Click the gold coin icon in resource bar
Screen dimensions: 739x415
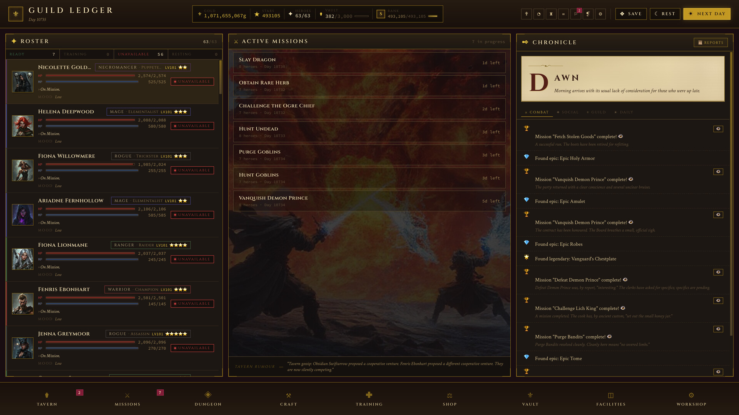pyautogui.click(x=200, y=14)
